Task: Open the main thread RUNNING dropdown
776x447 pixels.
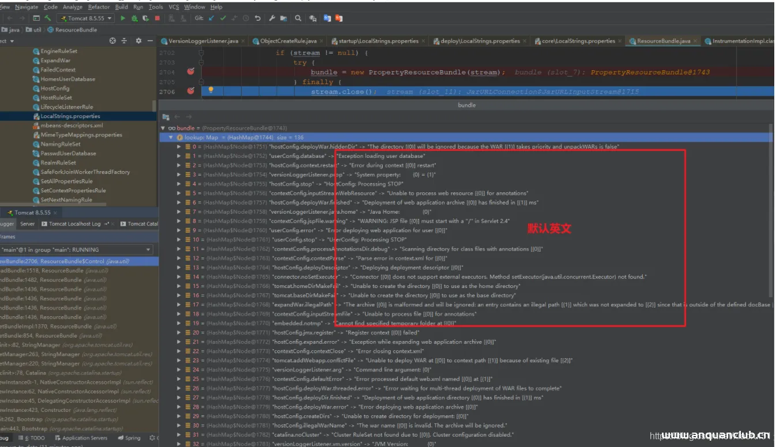Action: [148, 250]
